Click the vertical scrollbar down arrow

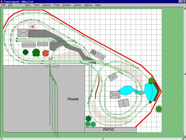pos(185,136)
